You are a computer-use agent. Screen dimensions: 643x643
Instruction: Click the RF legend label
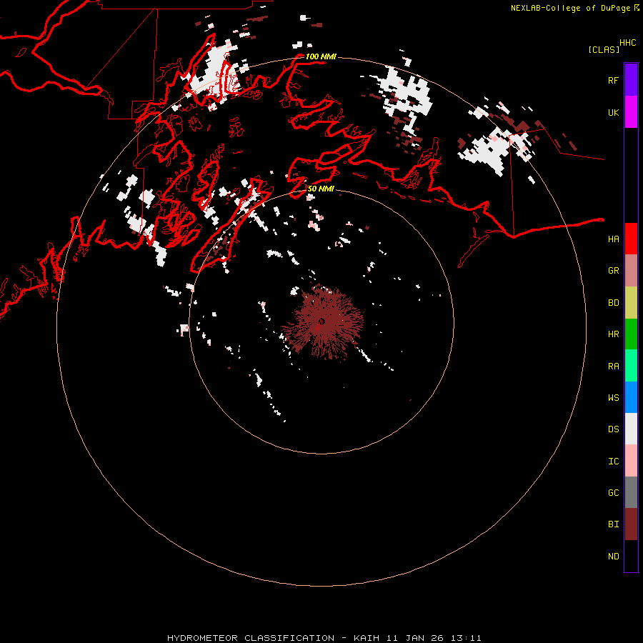[613, 80]
